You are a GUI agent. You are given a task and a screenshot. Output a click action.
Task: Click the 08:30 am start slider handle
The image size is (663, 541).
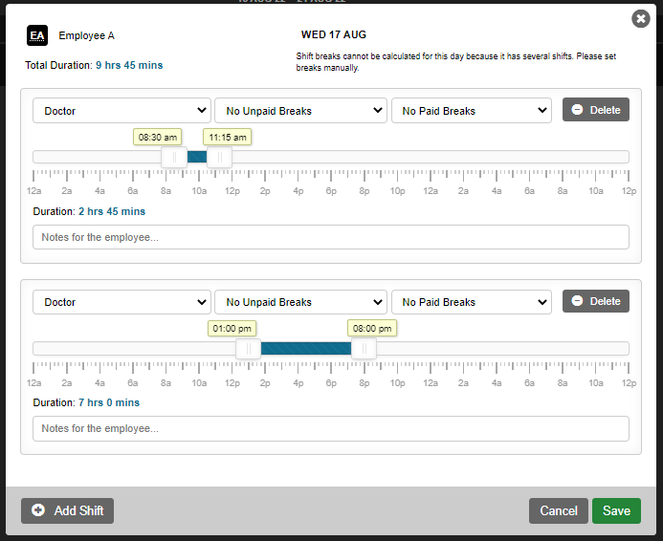coord(174,157)
